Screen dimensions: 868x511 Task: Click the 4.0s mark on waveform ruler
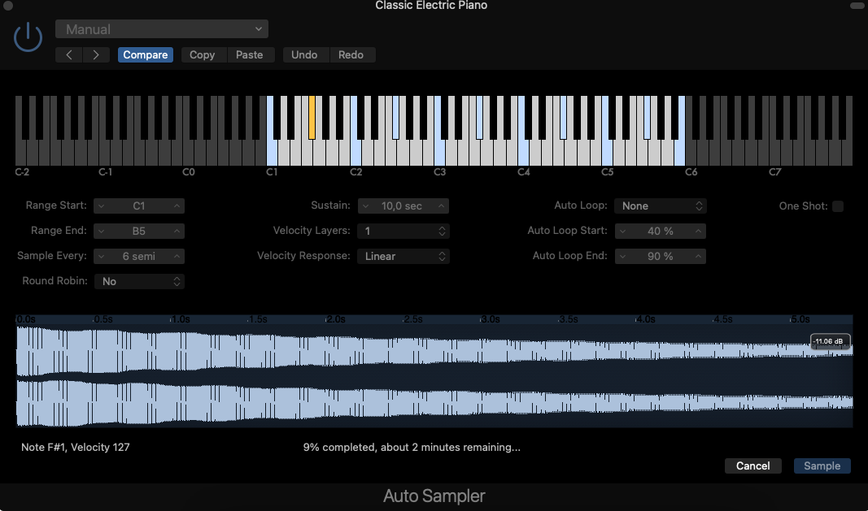tap(646, 319)
